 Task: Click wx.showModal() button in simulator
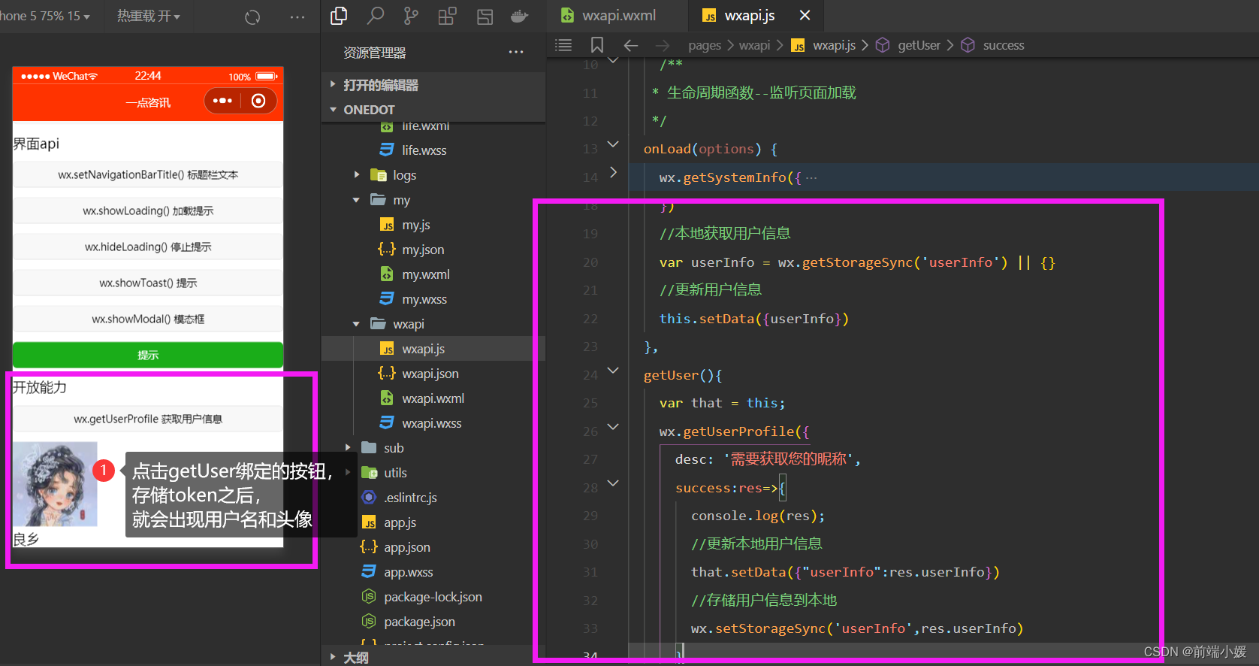(148, 319)
